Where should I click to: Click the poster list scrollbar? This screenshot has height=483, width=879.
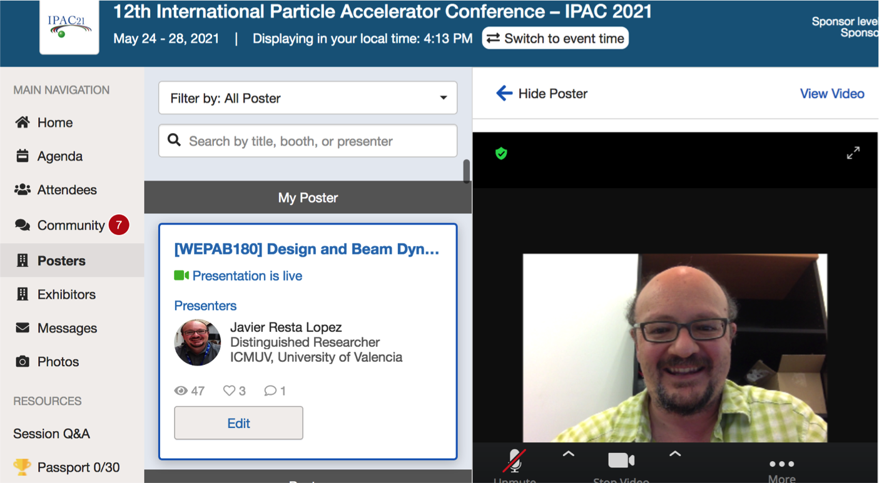point(466,172)
